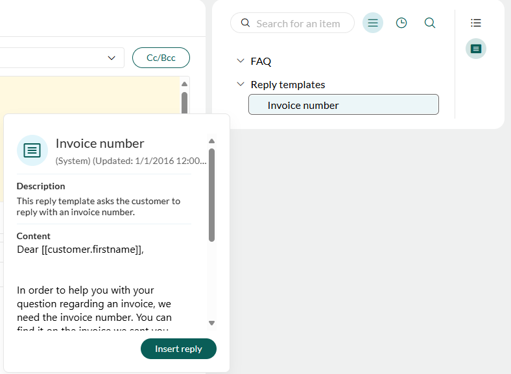Open the recipient field dropdown arrow
Viewport: 511px width, 374px height.
click(x=111, y=58)
